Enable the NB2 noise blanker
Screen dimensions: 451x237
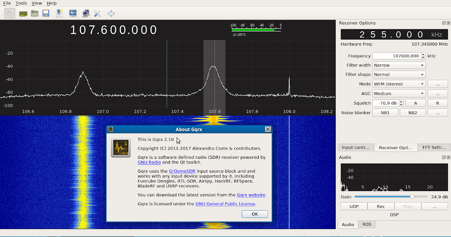[x=413, y=112]
